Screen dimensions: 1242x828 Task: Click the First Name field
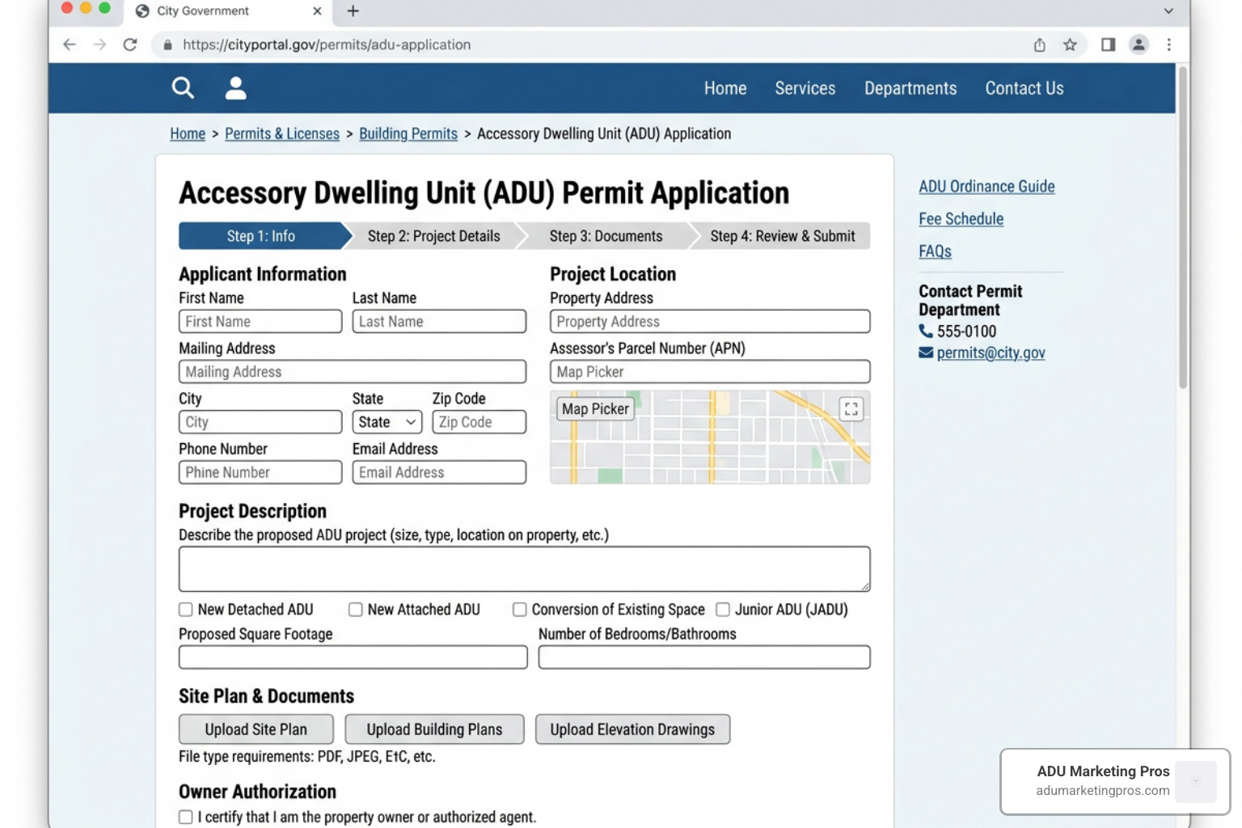tap(260, 322)
